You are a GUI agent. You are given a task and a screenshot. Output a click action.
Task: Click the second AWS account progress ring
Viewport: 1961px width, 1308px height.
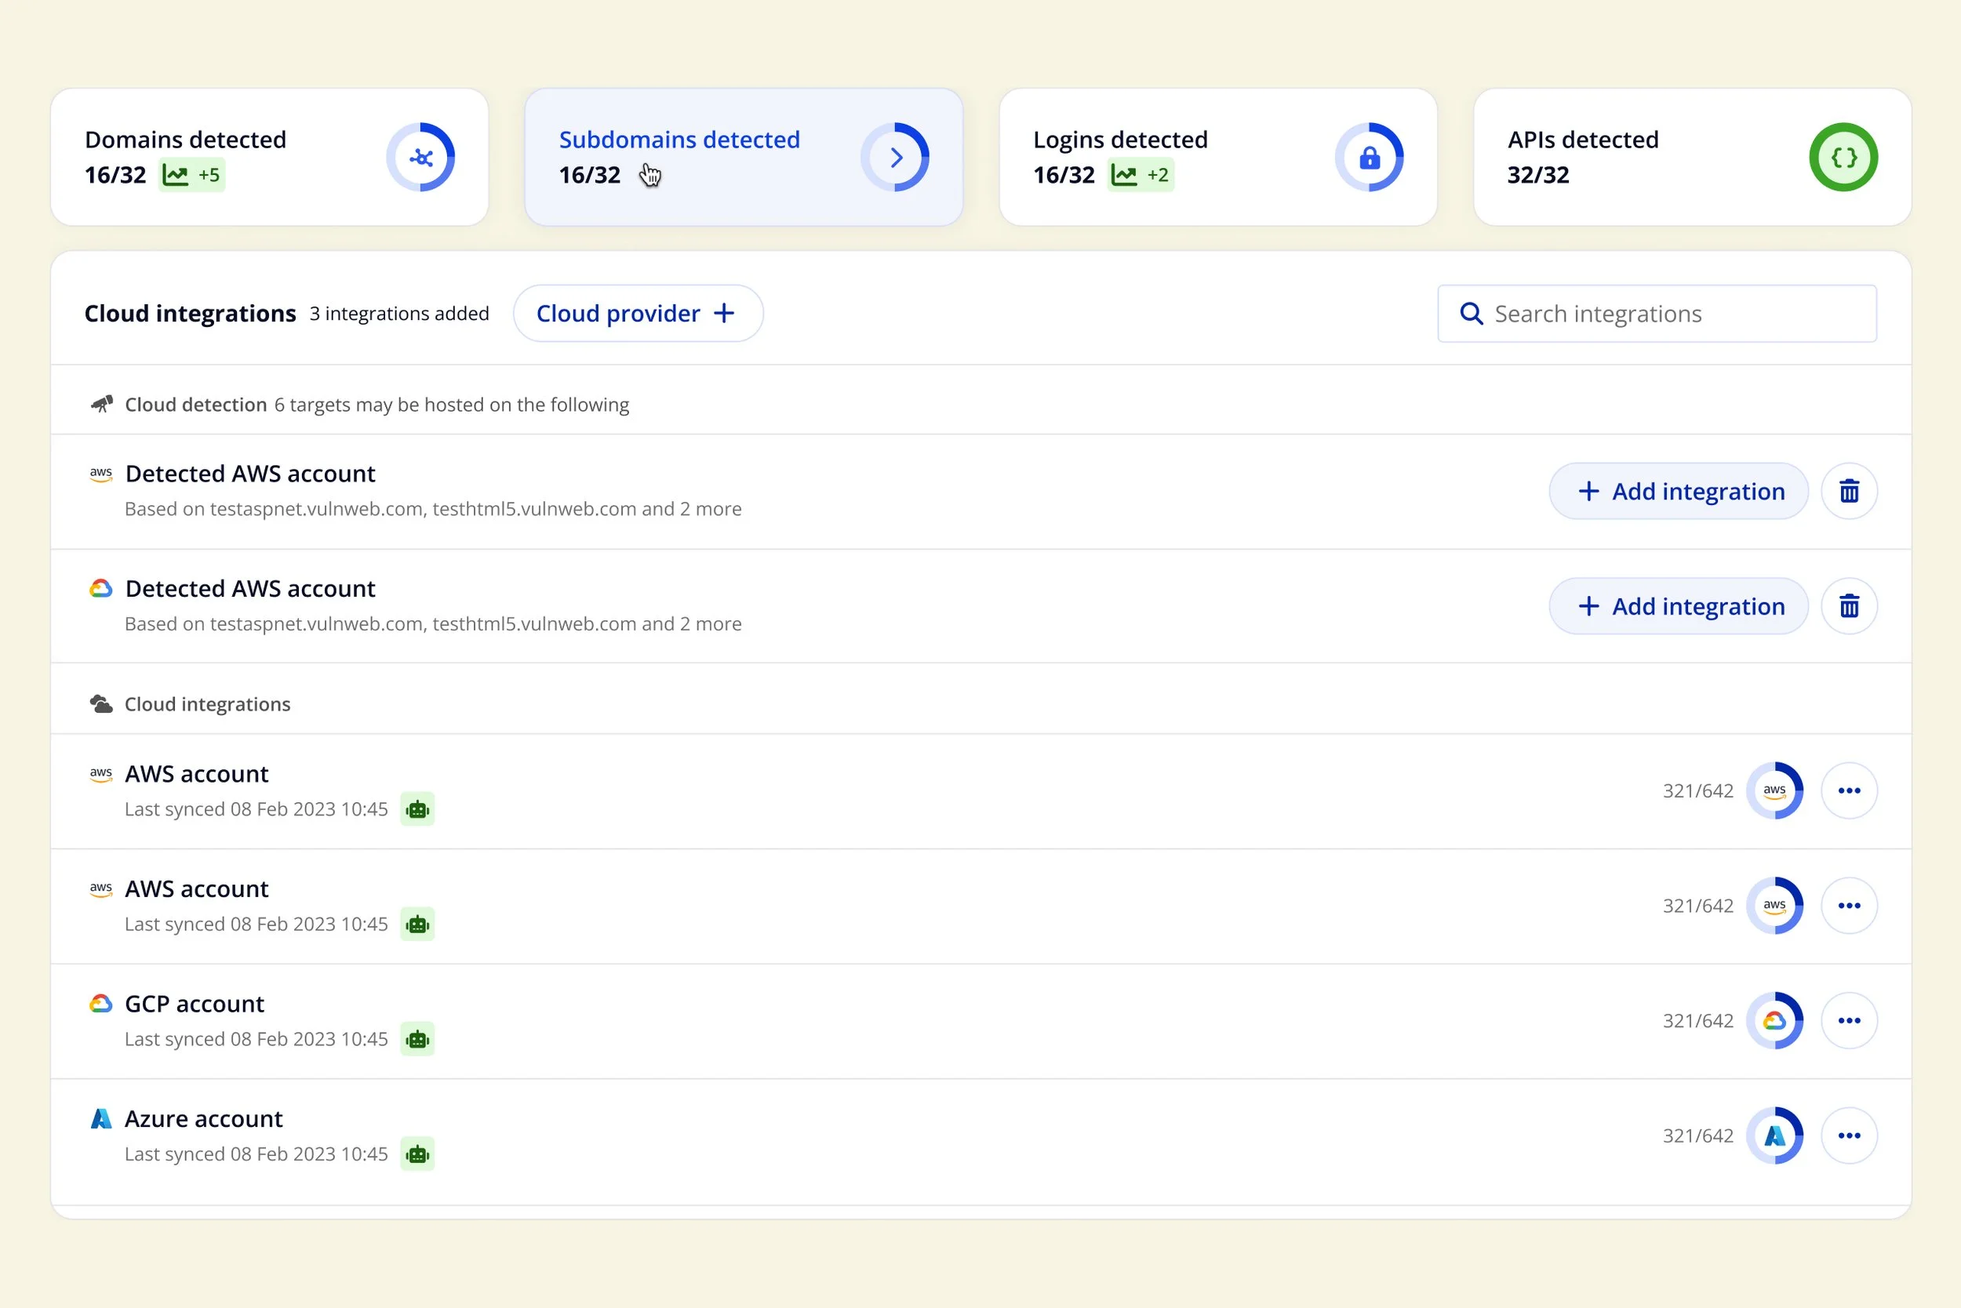[1774, 905]
